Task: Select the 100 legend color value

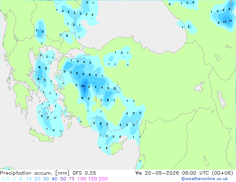Action: [82, 179]
